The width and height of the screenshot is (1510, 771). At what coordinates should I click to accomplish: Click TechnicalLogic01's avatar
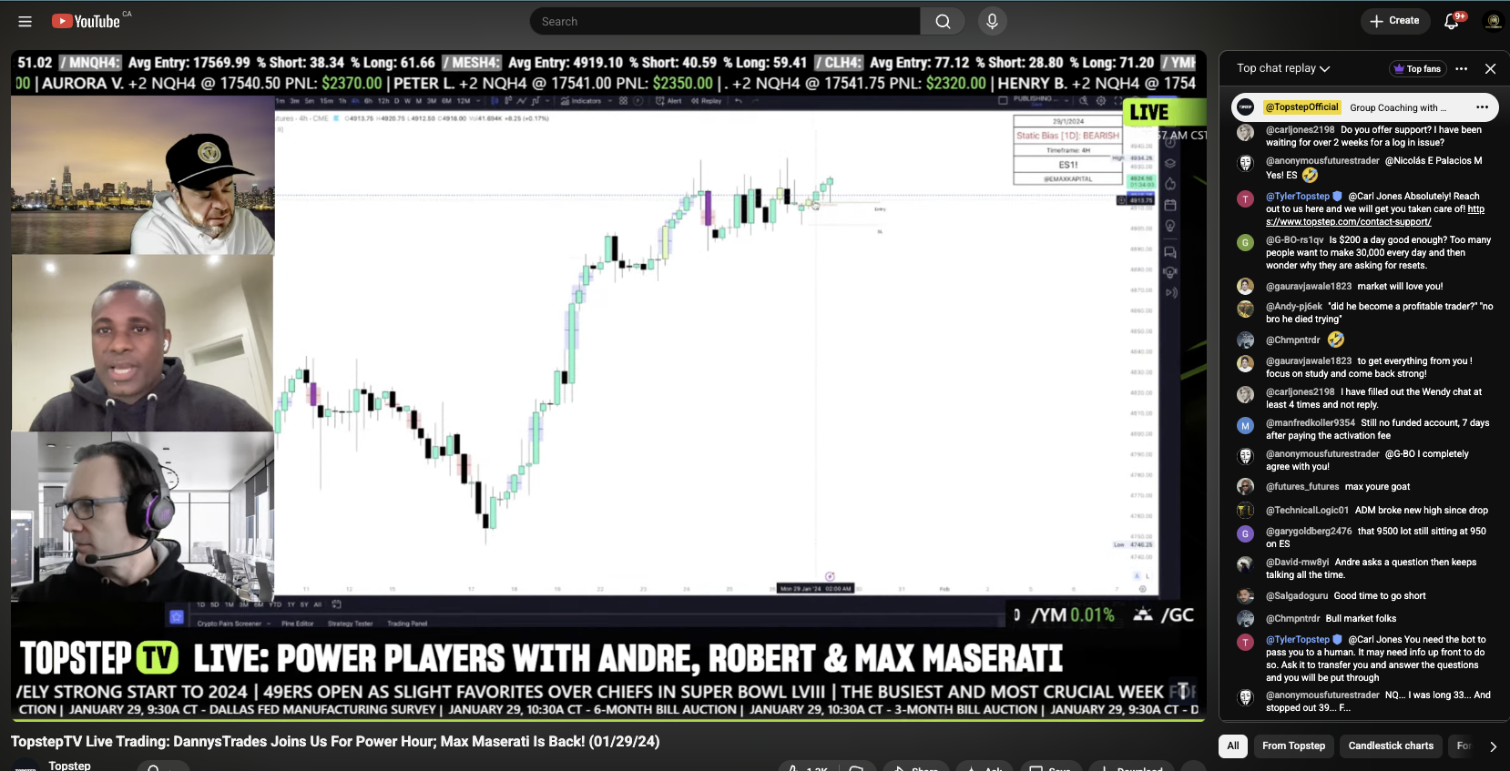1245,511
